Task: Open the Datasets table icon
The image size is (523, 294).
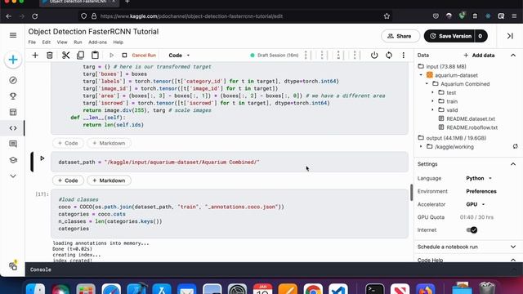Action: point(13,113)
